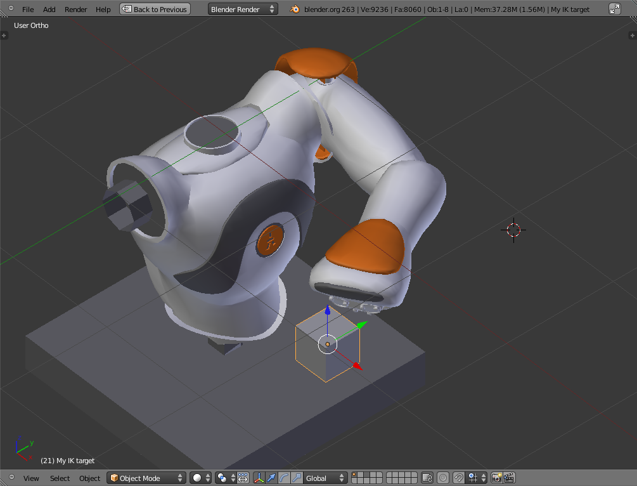Click the blue Z-axis manipulator arrow
637x486 pixels.
[328, 310]
